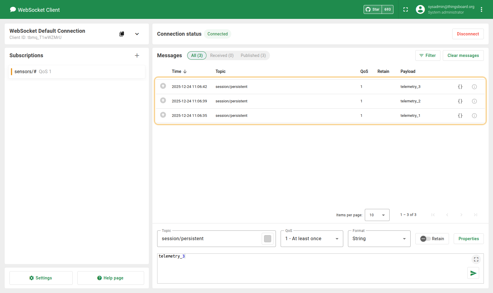Open the Format String dropdown
Viewport: 493px width, 293px height.
pos(379,239)
